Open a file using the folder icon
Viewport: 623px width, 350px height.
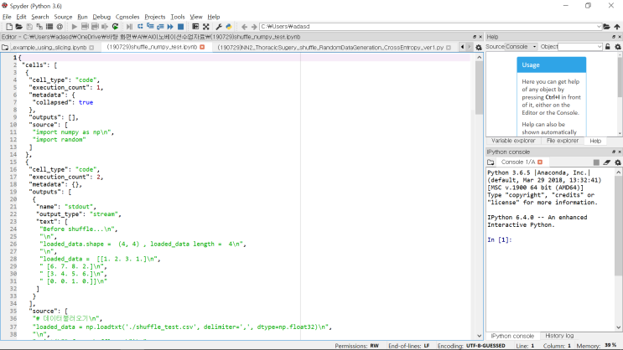click(x=18, y=27)
